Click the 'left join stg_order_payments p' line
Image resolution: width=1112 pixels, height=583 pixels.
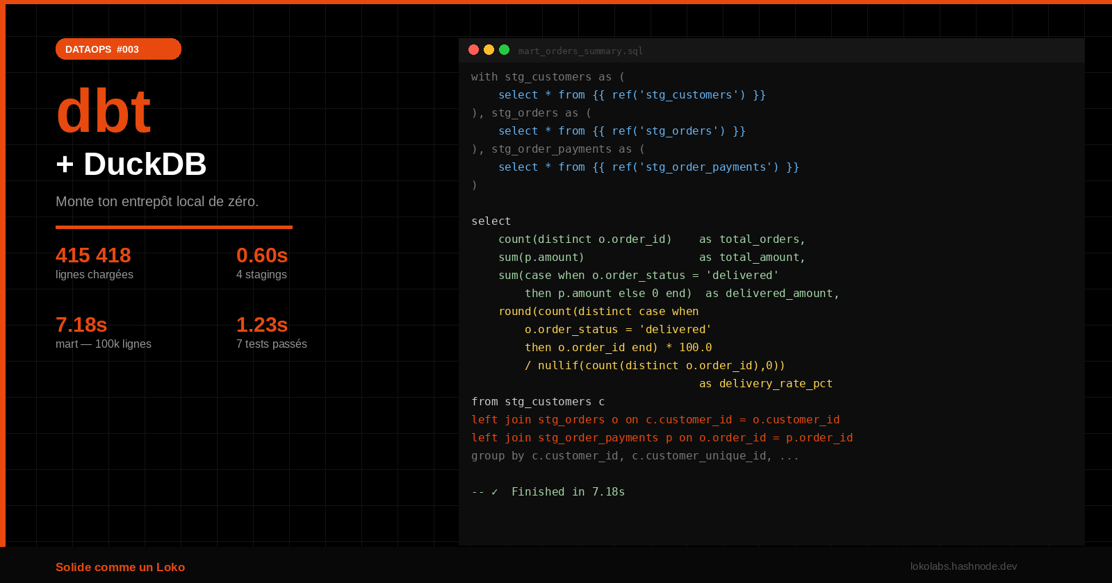pyautogui.click(x=662, y=438)
